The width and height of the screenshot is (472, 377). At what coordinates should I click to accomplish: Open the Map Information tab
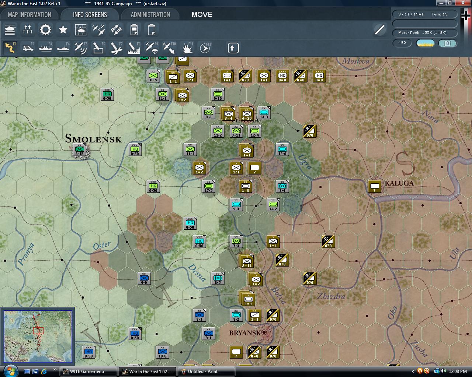[x=29, y=15]
